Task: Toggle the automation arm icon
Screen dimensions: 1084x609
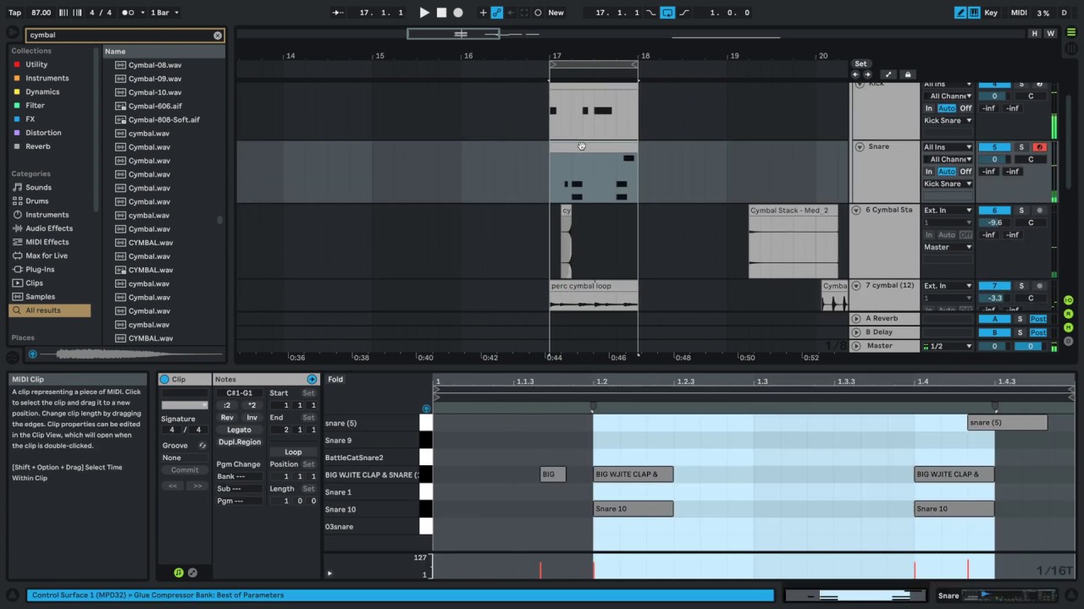Action: 497,13
